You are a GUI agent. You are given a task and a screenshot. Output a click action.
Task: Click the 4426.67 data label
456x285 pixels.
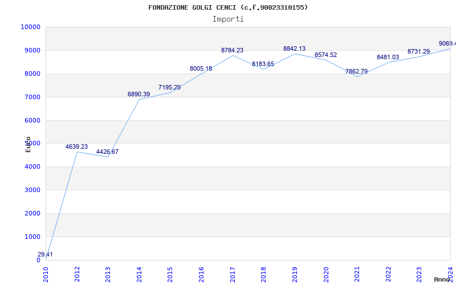107,152
